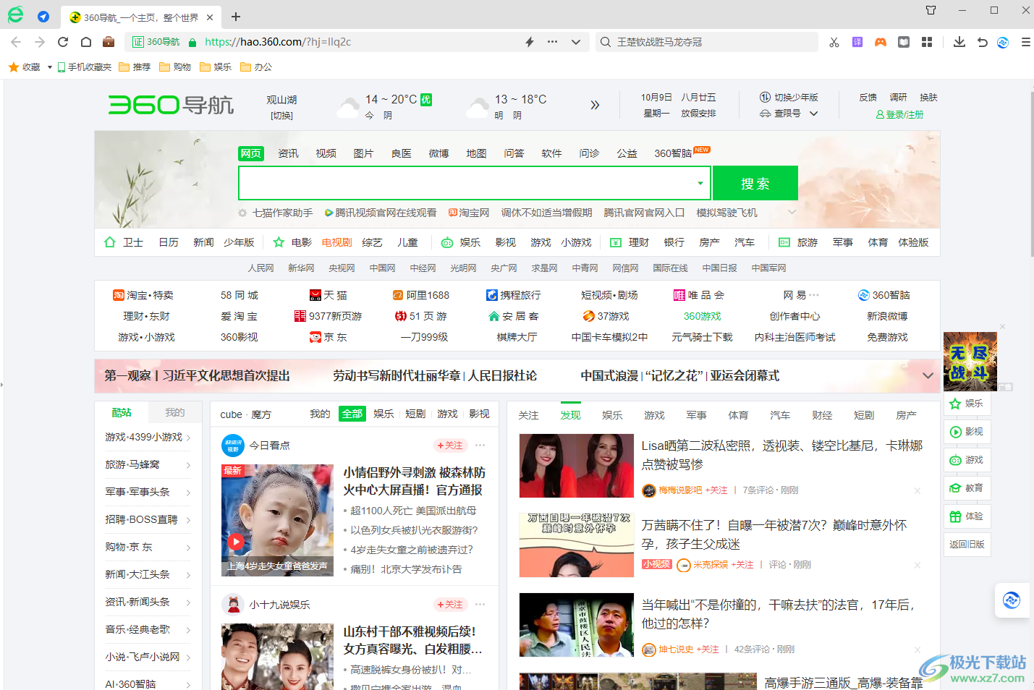Click the blue compass icon in title bar
1034x690 pixels.
click(x=43, y=16)
